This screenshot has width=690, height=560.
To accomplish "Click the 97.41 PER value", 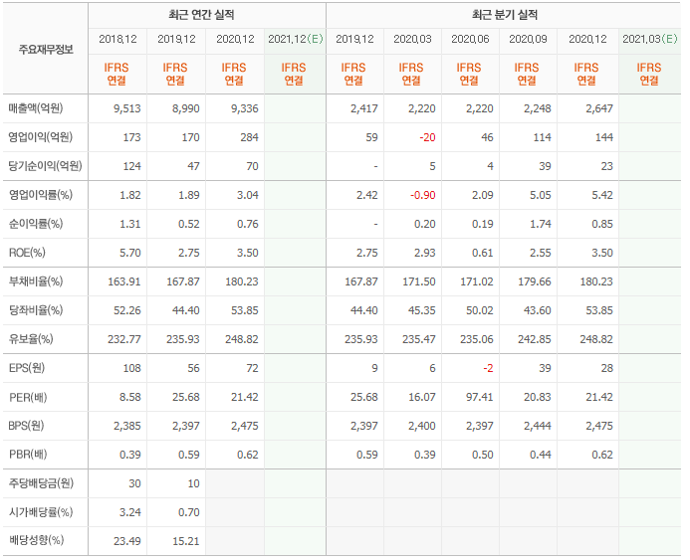I will [x=480, y=397].
